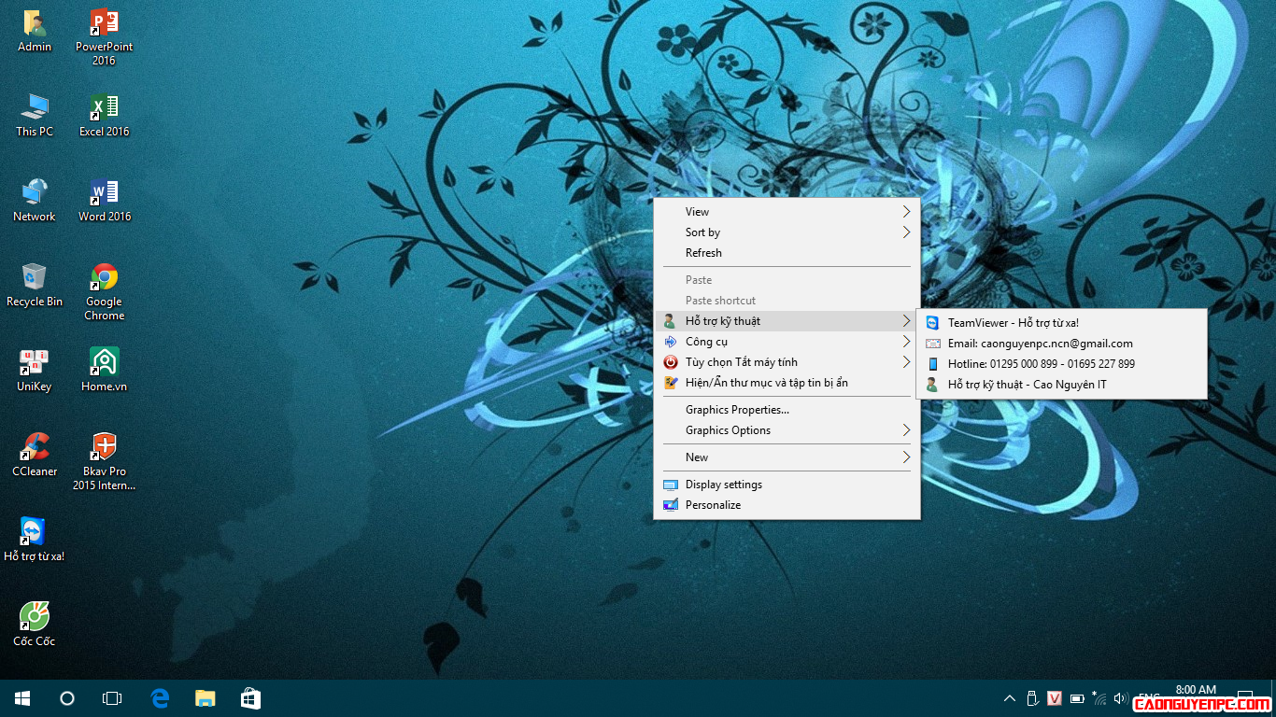1276x717 pixels.
Task: Open Personalize from the context menu
Action: click(787, 505)
